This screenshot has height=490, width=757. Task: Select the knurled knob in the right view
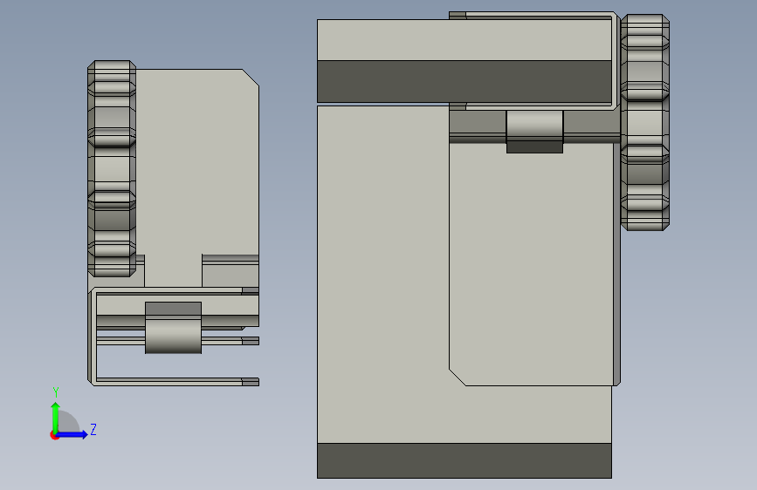(645, 122)
